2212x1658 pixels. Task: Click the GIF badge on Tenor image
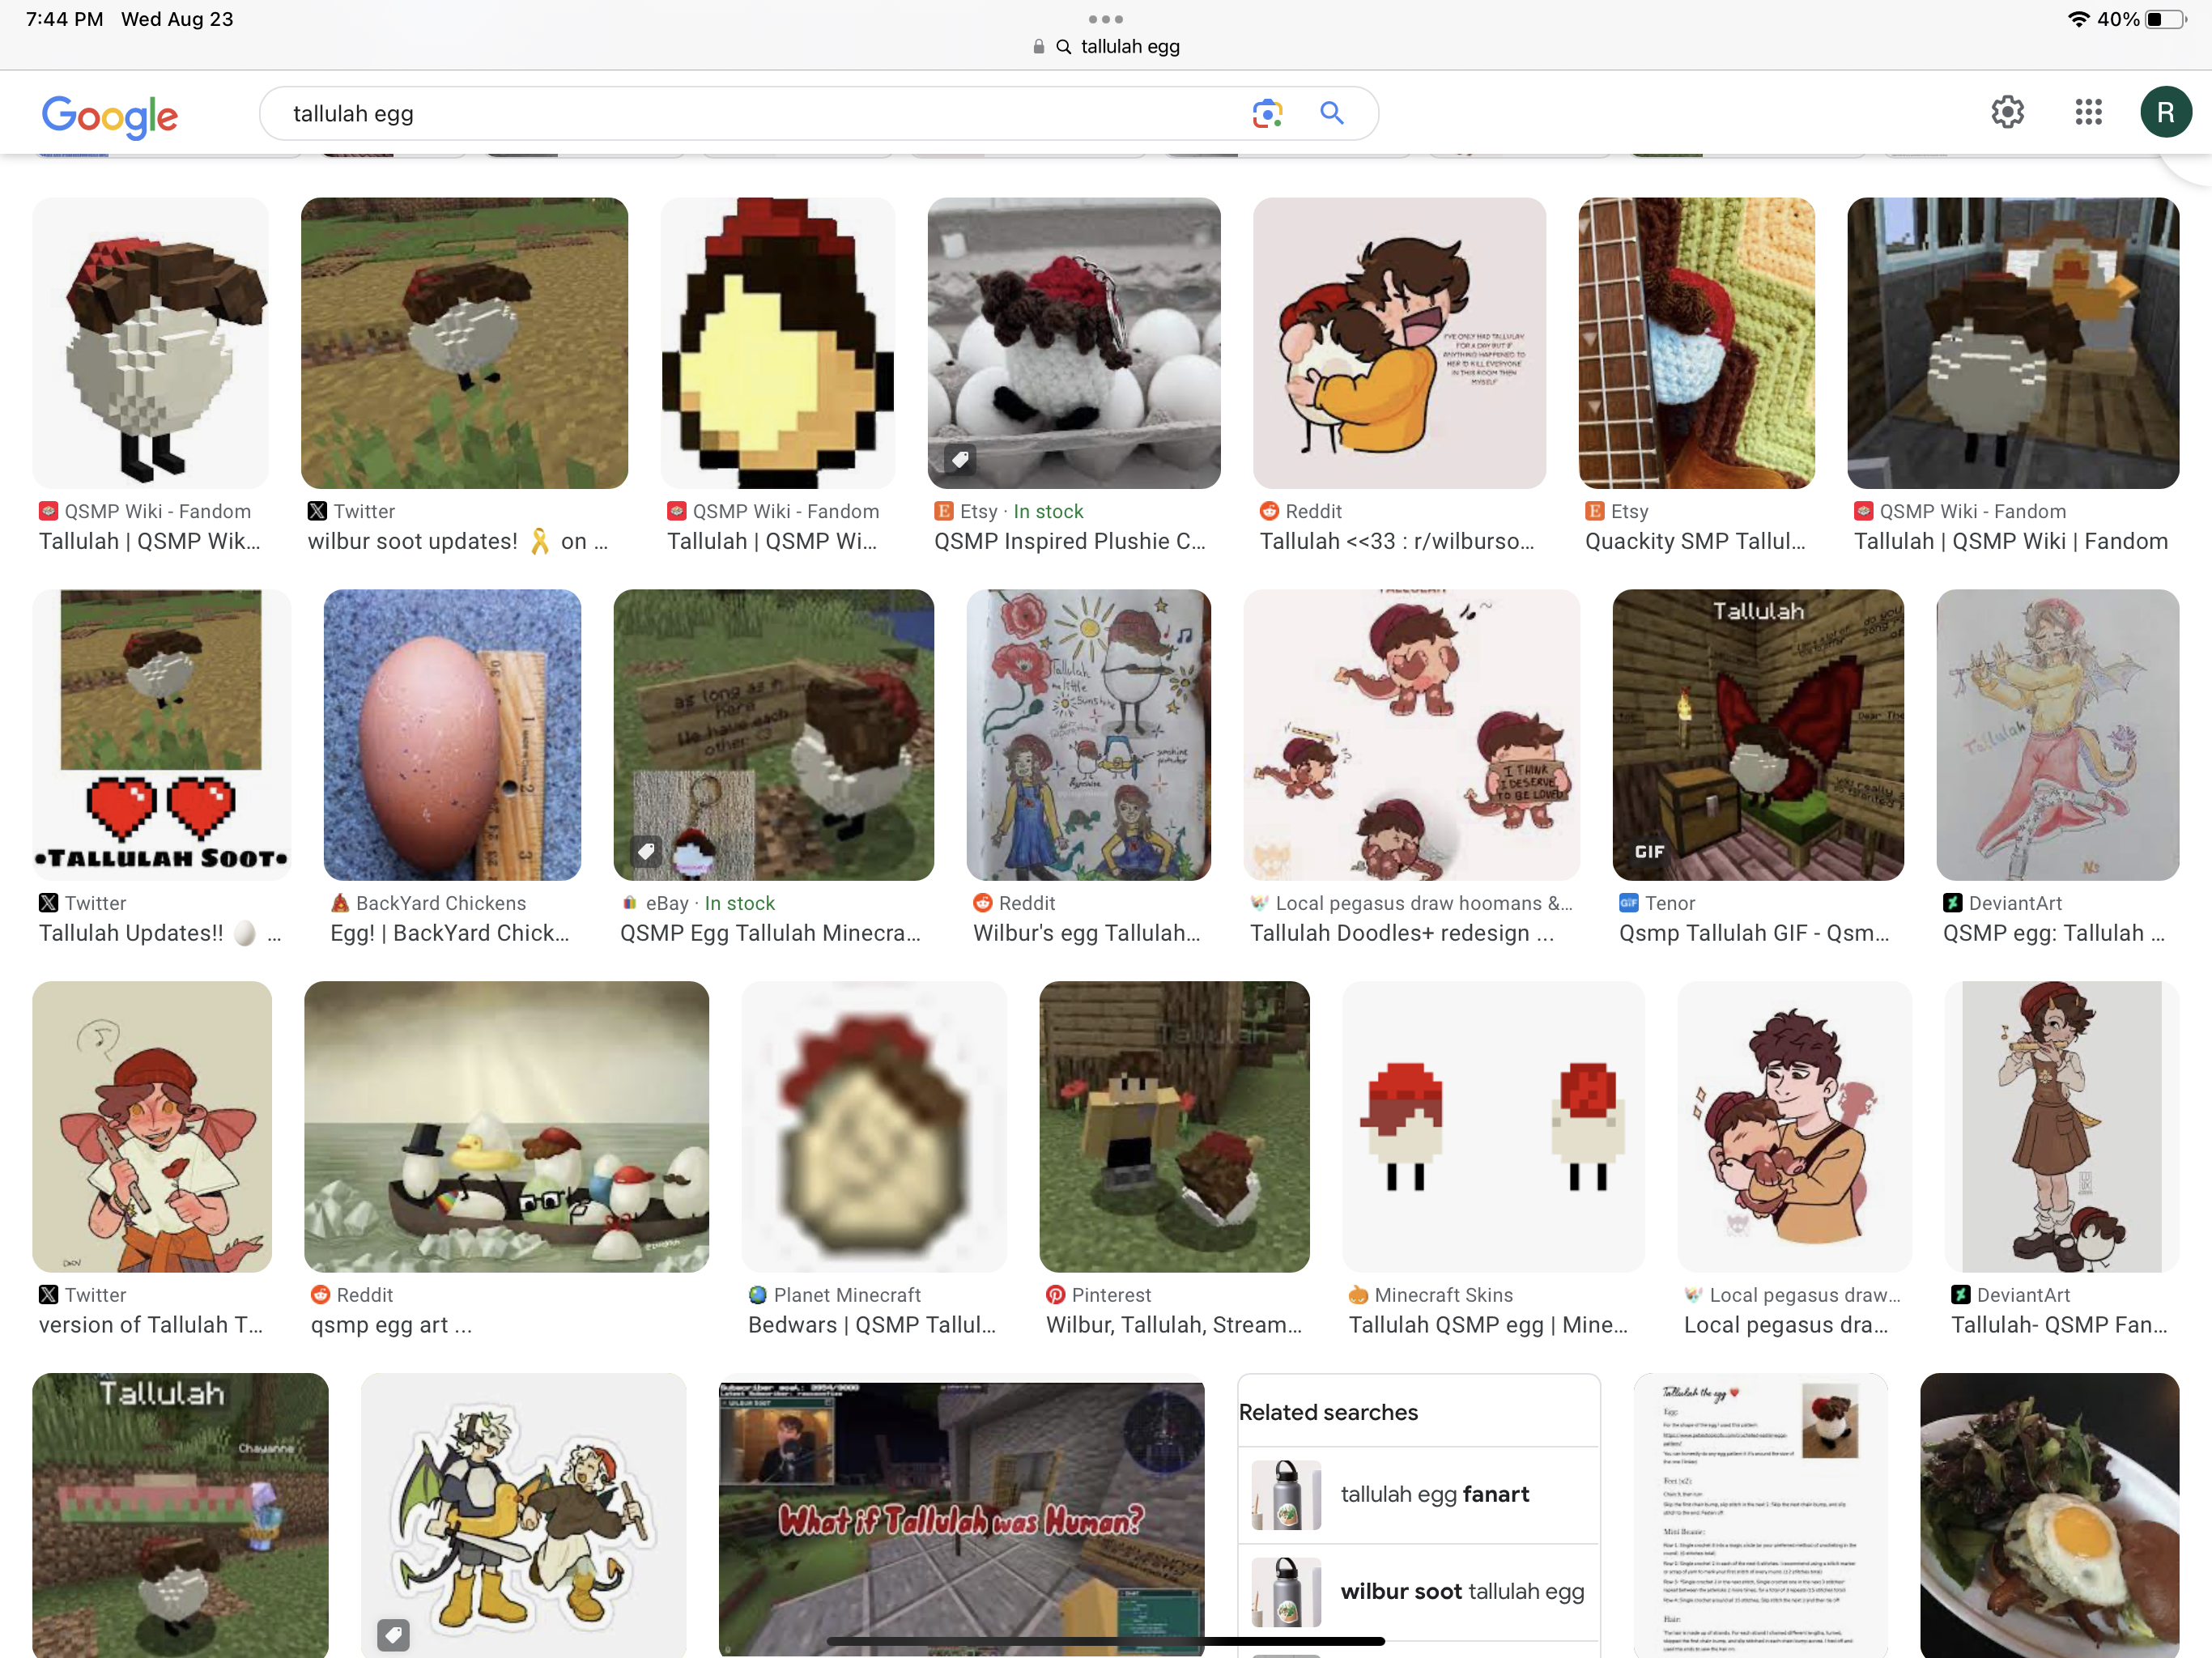click(x=1649, y=851)
